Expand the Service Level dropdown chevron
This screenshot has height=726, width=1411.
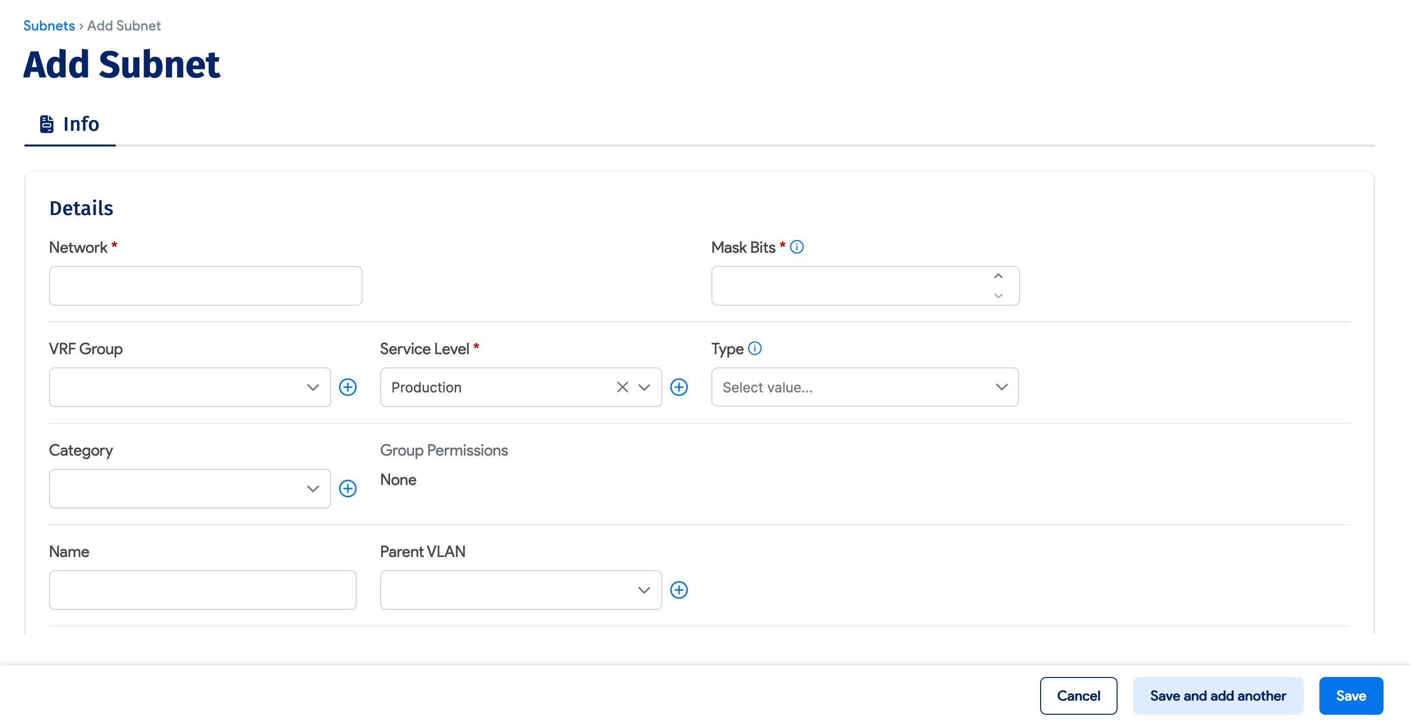pyautogui.click(x=644, y=387)
